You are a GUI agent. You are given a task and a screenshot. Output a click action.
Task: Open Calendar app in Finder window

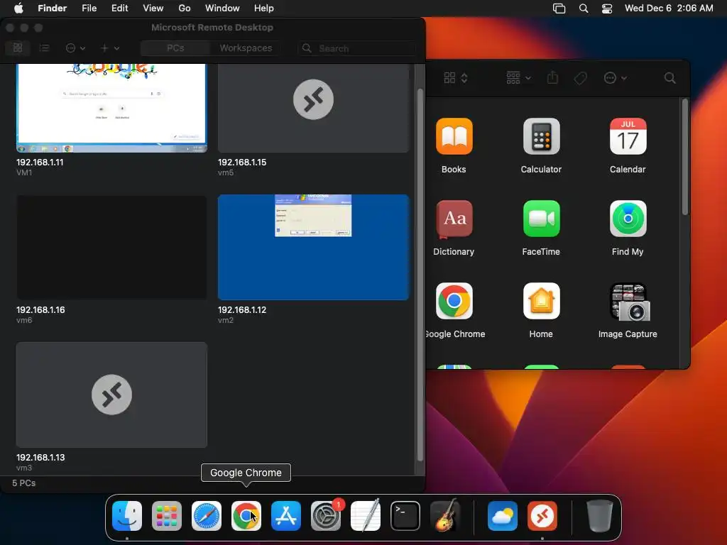click(x=628, y=136)
